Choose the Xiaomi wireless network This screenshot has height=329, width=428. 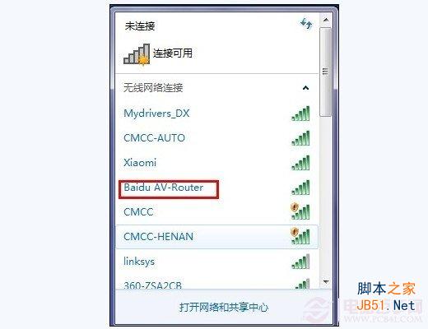217,163
